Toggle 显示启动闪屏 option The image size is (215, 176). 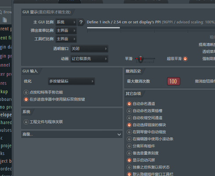[129, 160]
